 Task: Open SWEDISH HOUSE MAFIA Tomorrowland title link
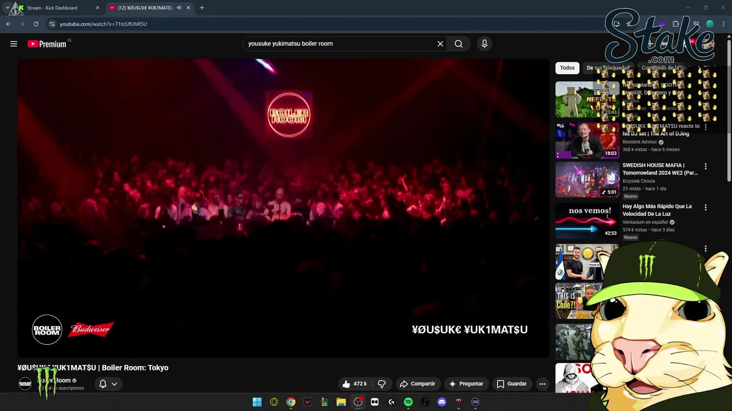[x=660, y=169]
